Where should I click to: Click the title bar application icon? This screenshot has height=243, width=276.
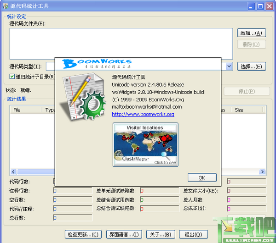click(5, 6)
